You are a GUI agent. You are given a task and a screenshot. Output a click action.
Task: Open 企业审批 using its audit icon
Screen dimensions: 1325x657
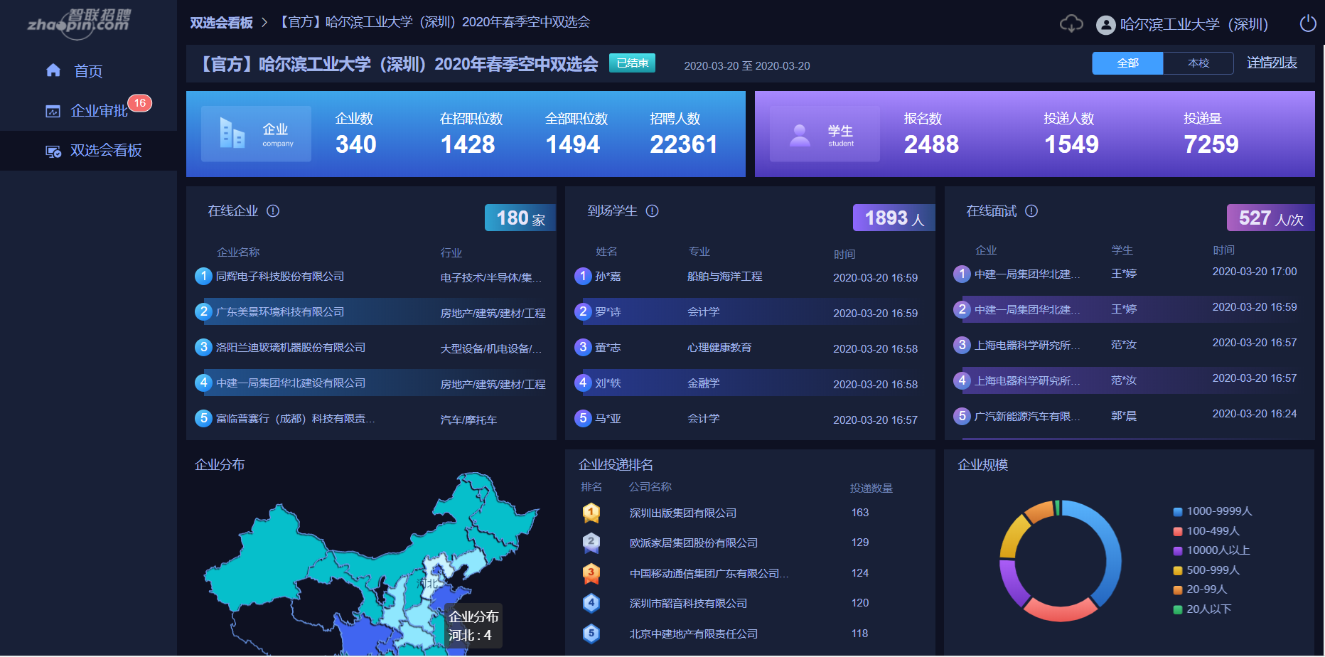53,111
